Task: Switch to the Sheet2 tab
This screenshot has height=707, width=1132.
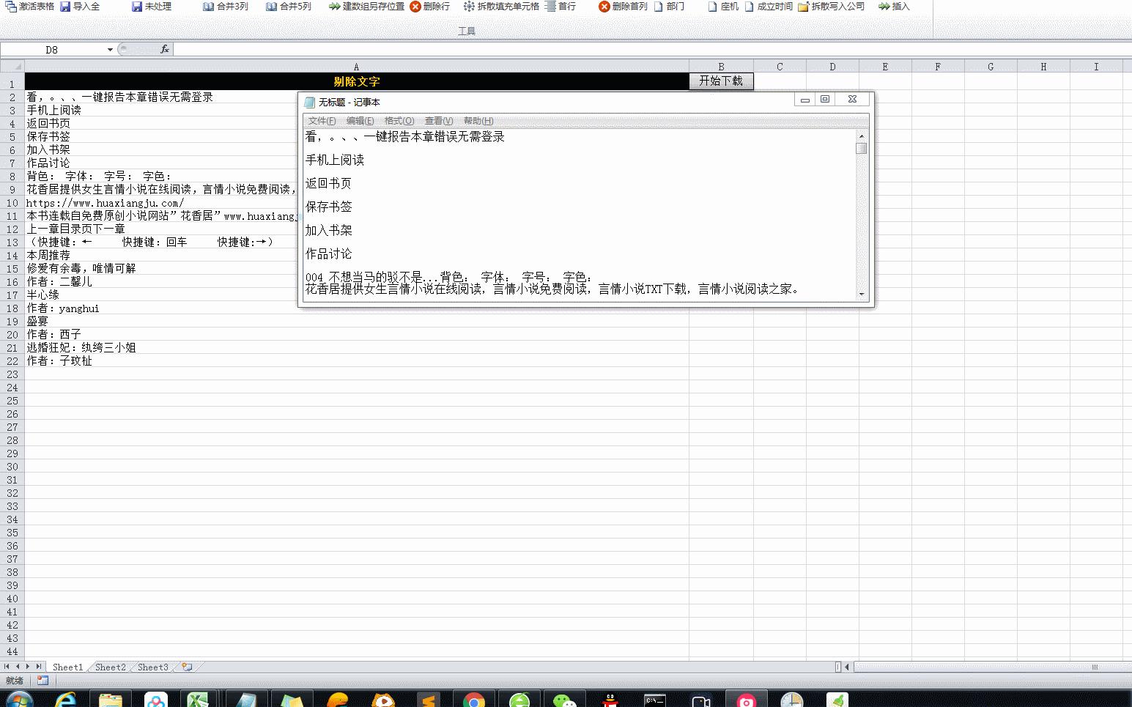Action: 111,667
